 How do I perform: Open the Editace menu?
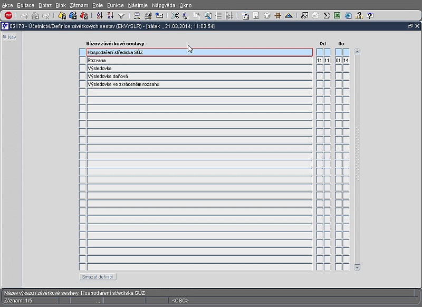coord(25,5)
